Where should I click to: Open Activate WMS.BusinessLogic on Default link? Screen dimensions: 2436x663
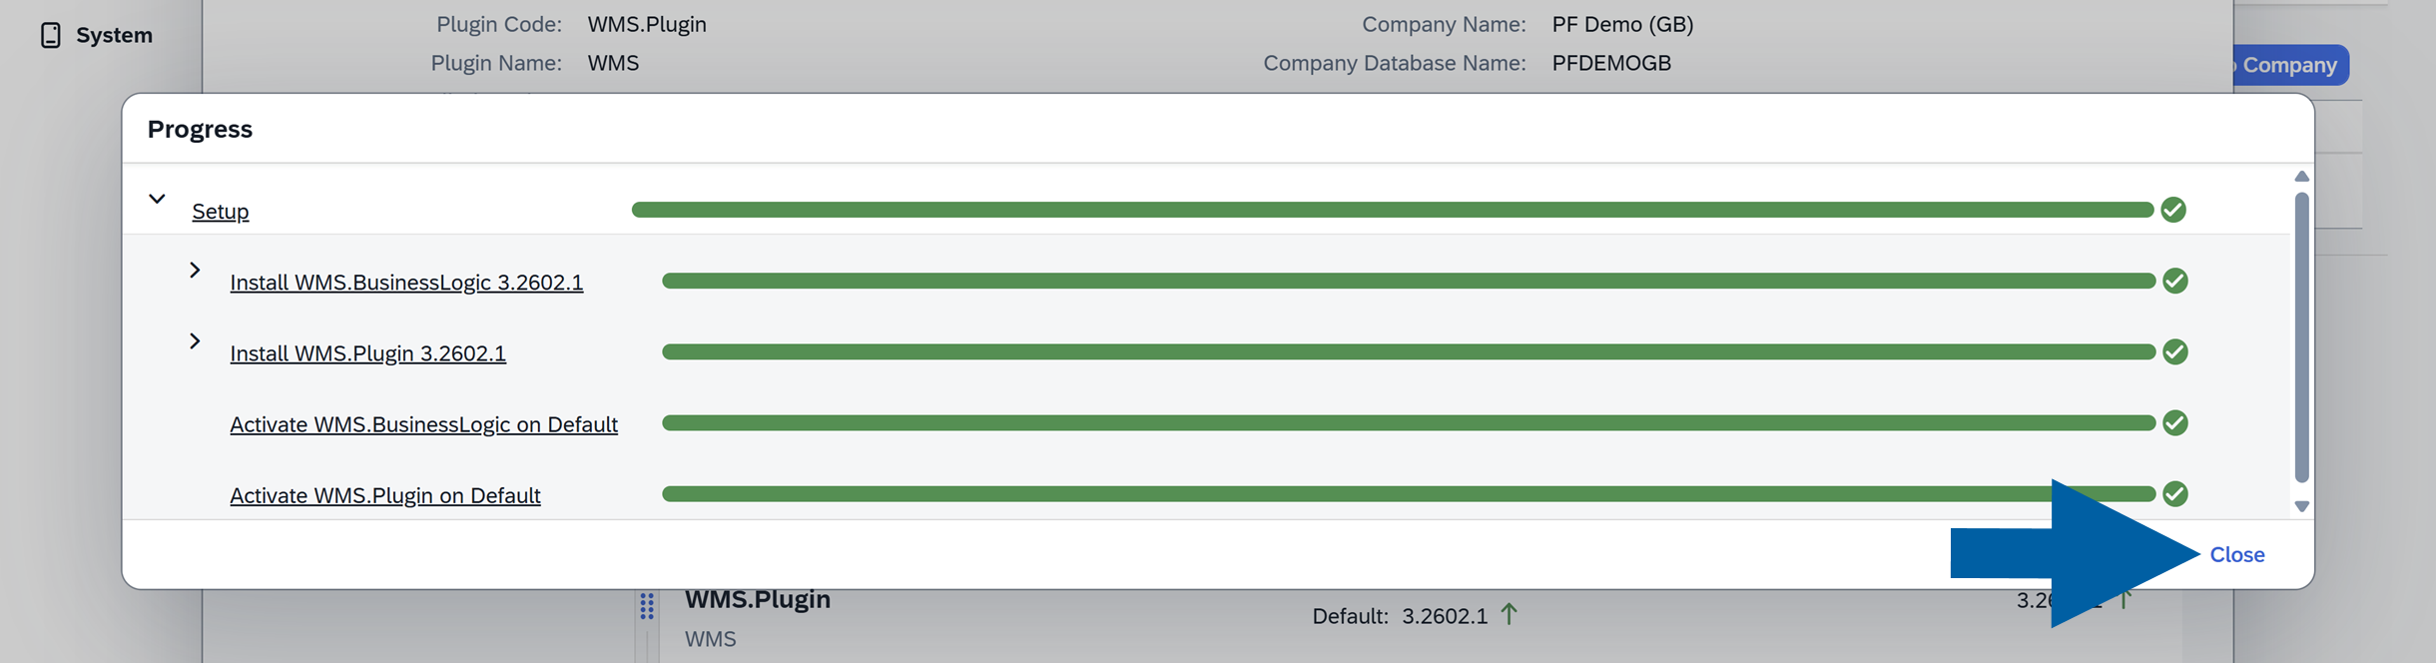[423, 424]
